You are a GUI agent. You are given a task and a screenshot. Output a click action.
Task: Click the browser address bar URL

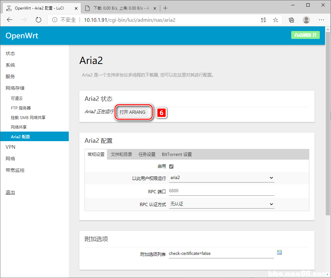130,20
